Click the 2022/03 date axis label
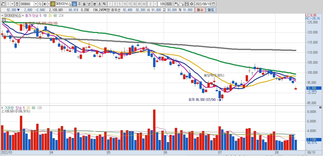Screen dimensions: 323x156 click(x=7, y=153)
